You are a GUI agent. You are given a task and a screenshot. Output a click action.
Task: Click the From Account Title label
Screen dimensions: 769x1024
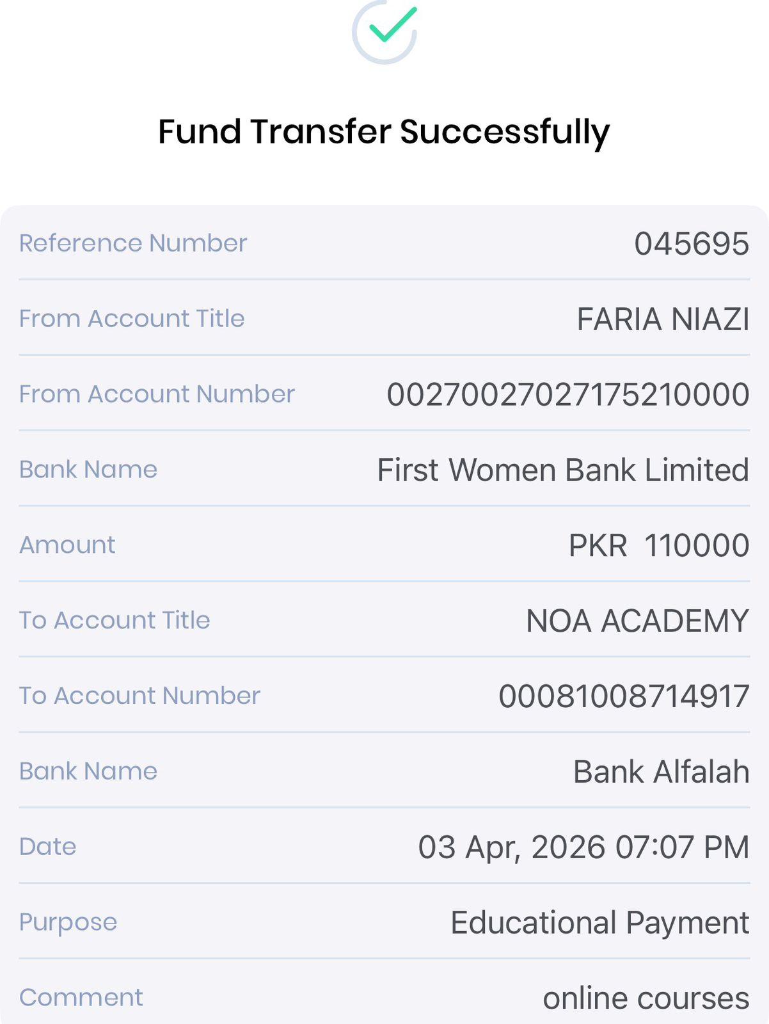[132, 319]
